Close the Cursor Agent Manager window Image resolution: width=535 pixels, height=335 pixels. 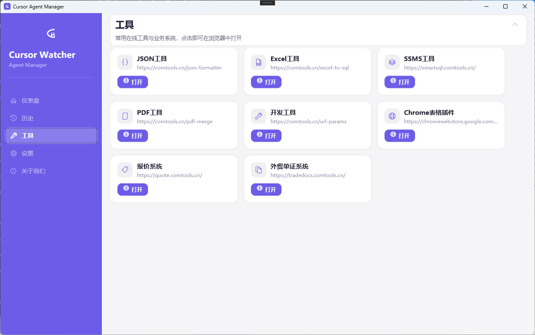click(525, 6)
